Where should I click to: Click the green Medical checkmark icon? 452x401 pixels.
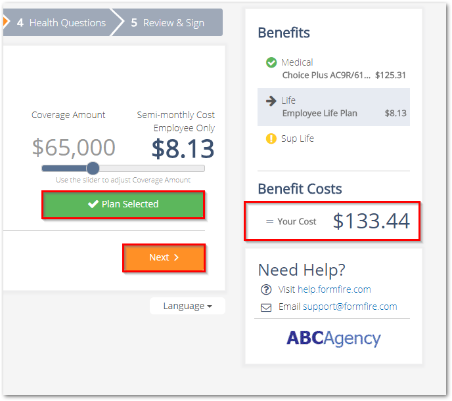(271, 62)
